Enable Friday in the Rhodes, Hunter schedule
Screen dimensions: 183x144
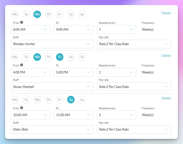[60, 14]
